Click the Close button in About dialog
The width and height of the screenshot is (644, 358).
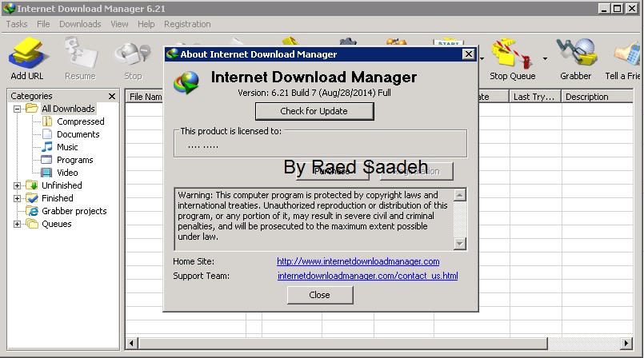point(319,295)
